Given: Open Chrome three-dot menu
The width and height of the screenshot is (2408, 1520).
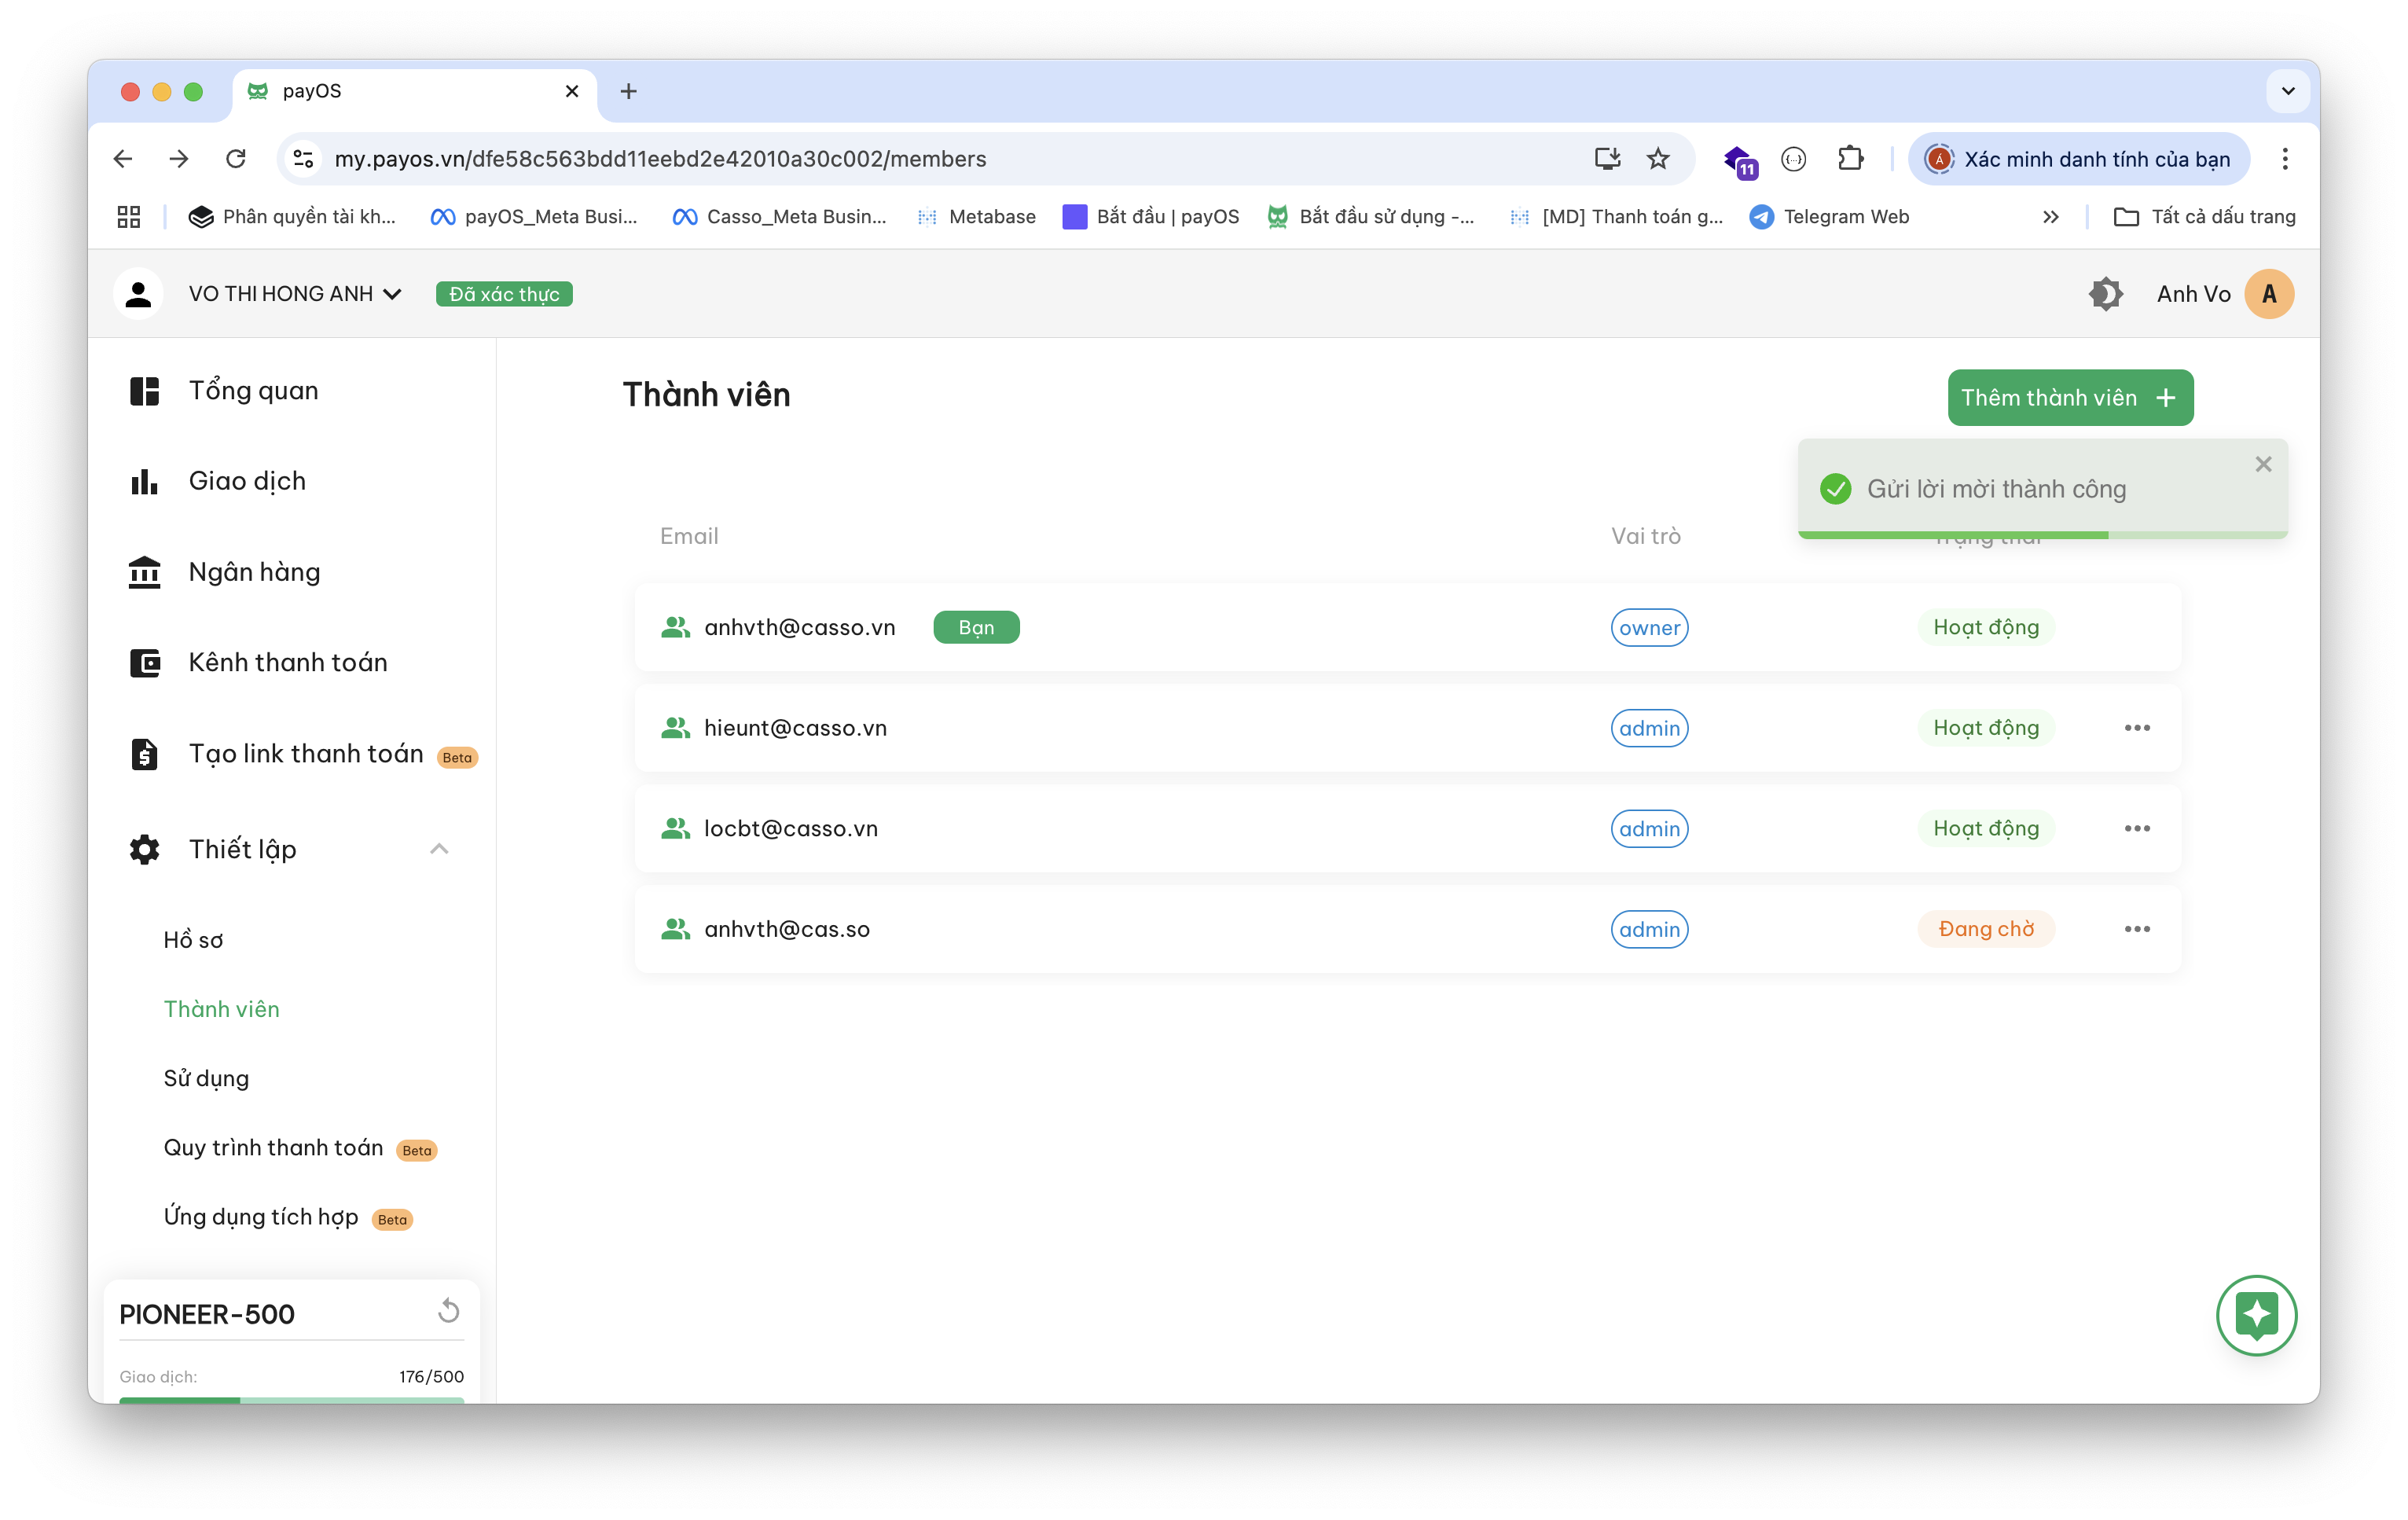Looking at the screenshot, I should click(x=2285, y=159).
